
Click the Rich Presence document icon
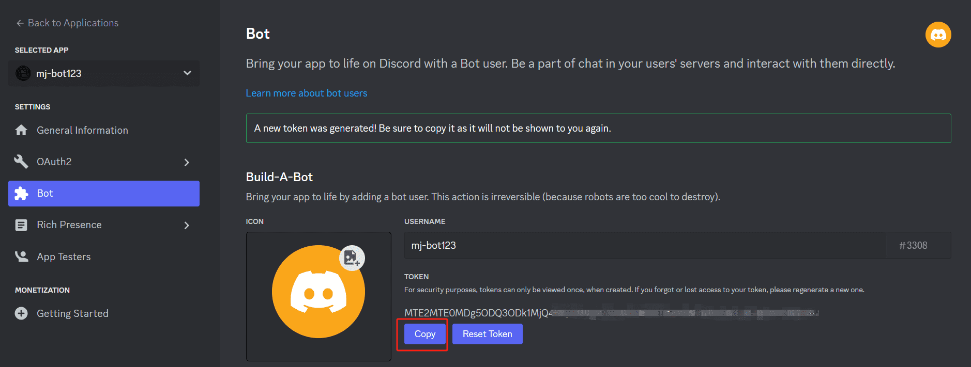point(21,225)
